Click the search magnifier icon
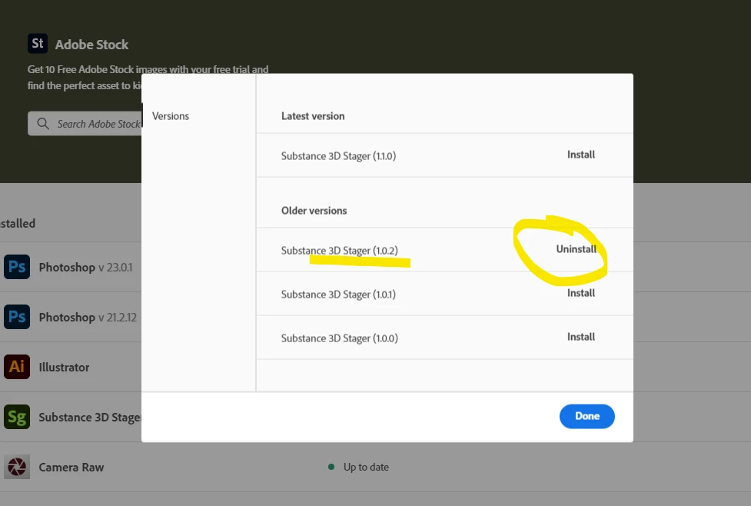 [x=43, y=124]
